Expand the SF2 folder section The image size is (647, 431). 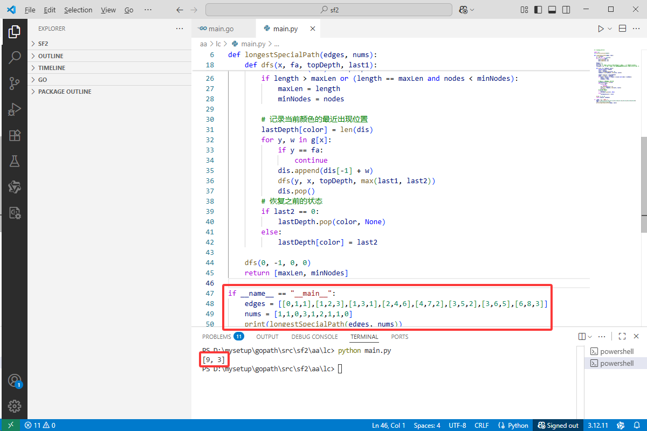coord(109,44)
